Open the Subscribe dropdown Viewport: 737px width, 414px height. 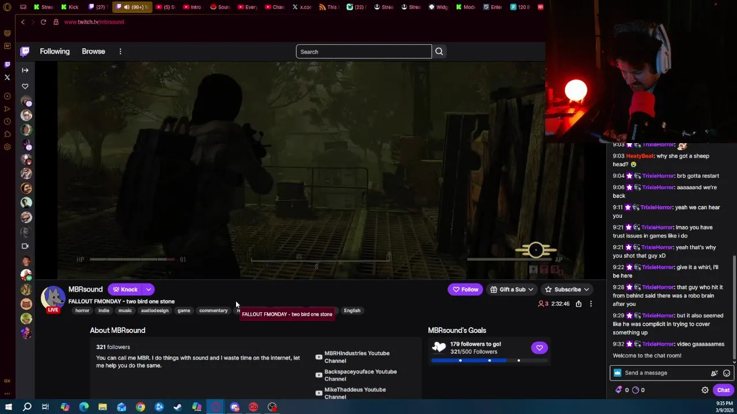click(x=567, y=289)
